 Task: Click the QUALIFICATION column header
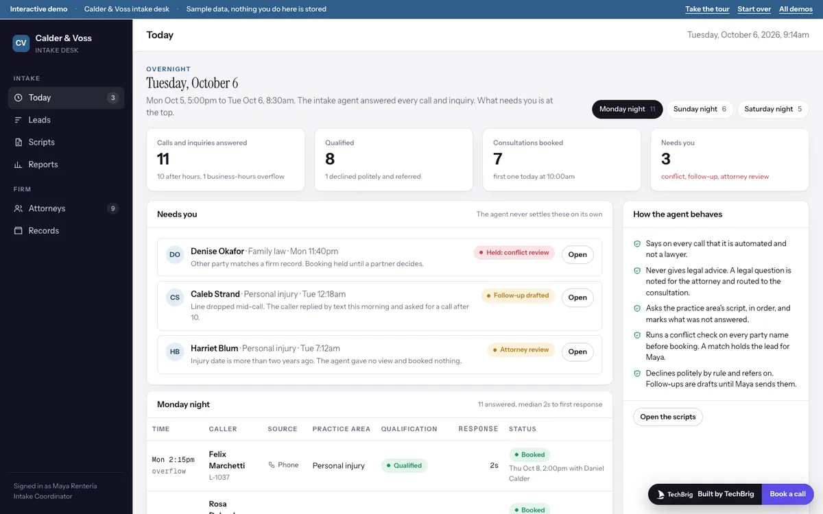tap(409, 429)
